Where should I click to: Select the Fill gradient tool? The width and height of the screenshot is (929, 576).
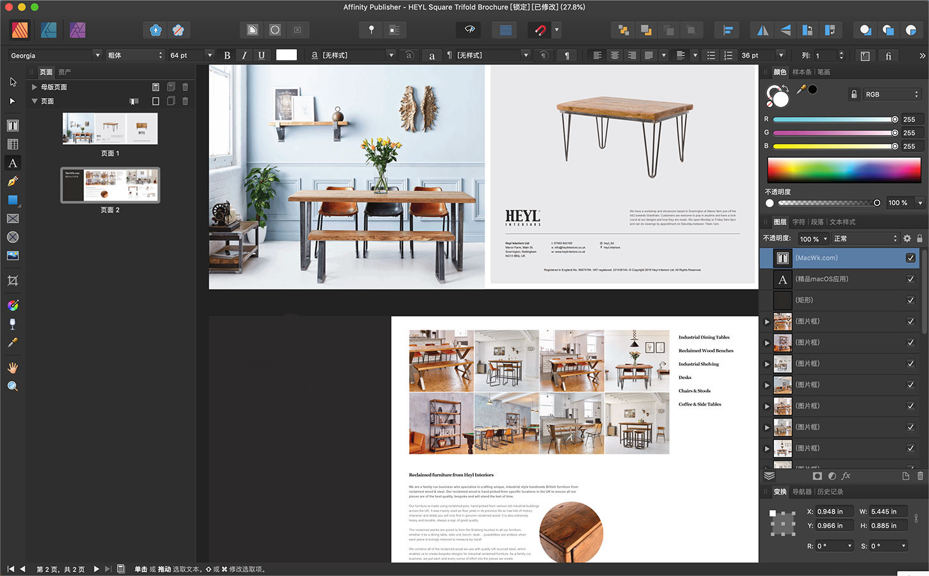tap(13, 306)
